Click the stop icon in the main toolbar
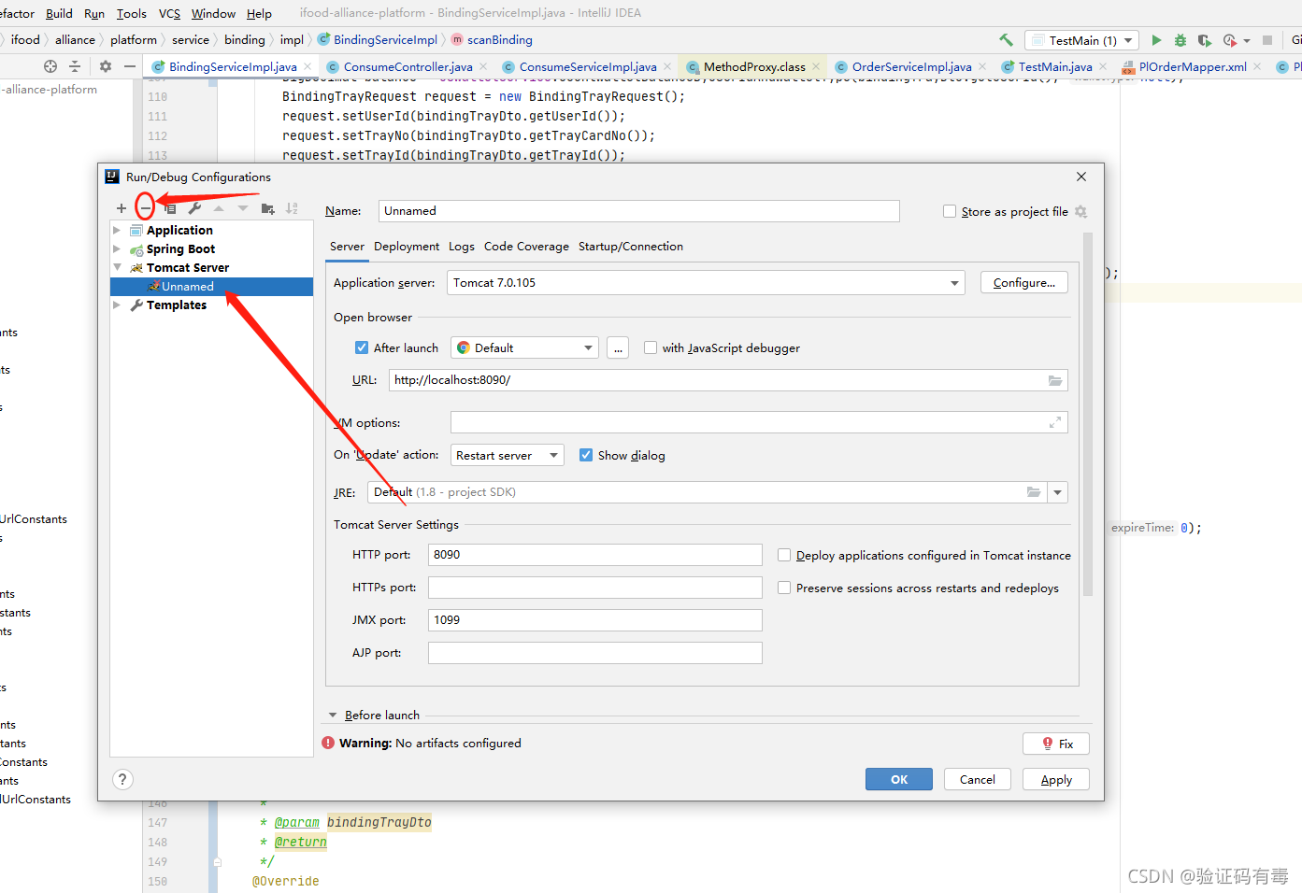 pyautogui.click(x=1267, y=40)
